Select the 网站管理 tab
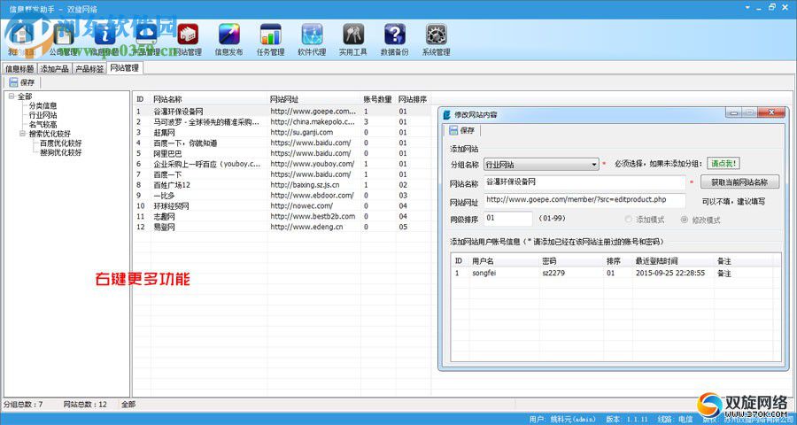The height and width of the screenshot is (425, 797). 125,67
